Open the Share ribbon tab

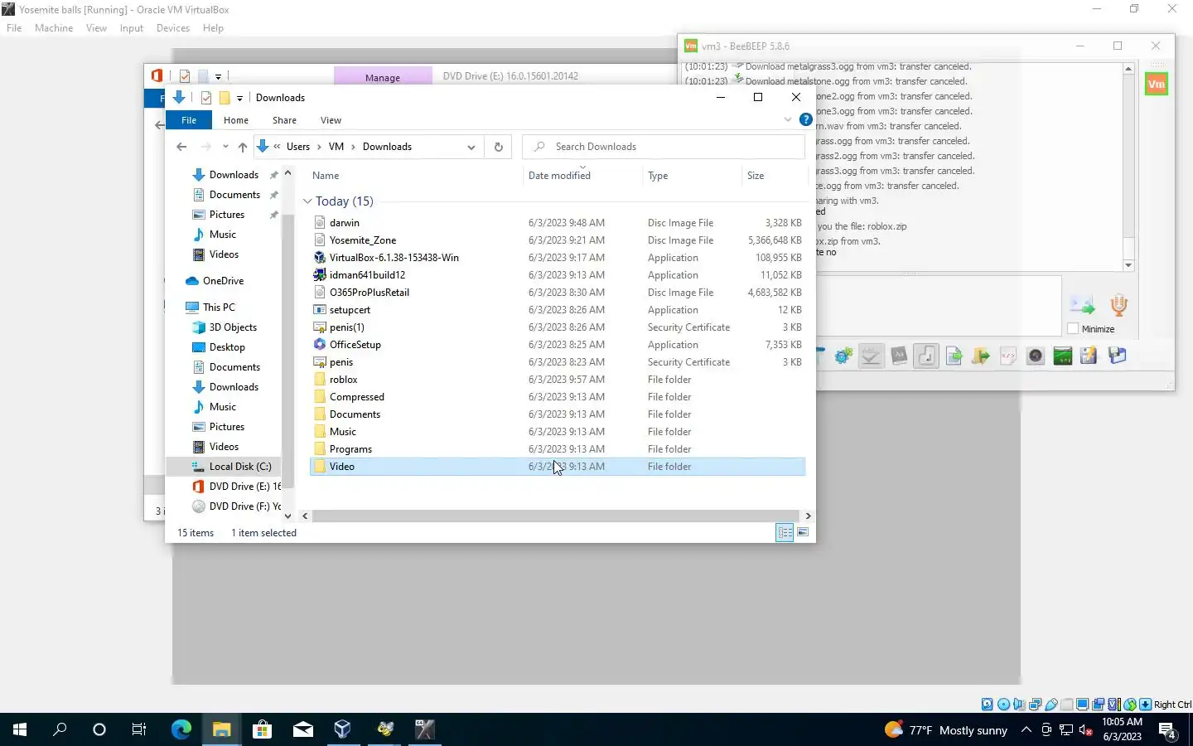[x=284, y=120]
